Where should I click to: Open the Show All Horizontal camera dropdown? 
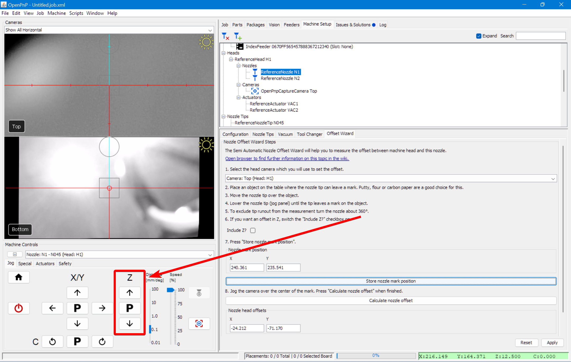click(210, 30)
